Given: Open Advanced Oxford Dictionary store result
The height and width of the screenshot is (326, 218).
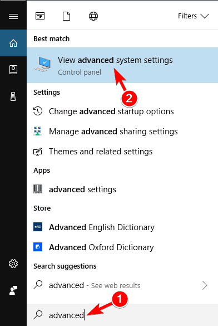Looking at the screenshot, I should (x=122, y=247).
